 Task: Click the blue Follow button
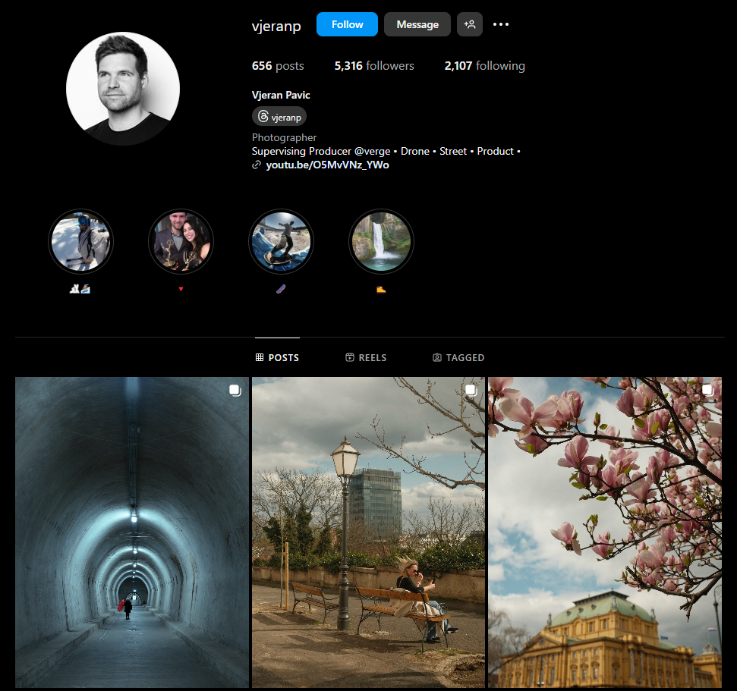(347, 24)
